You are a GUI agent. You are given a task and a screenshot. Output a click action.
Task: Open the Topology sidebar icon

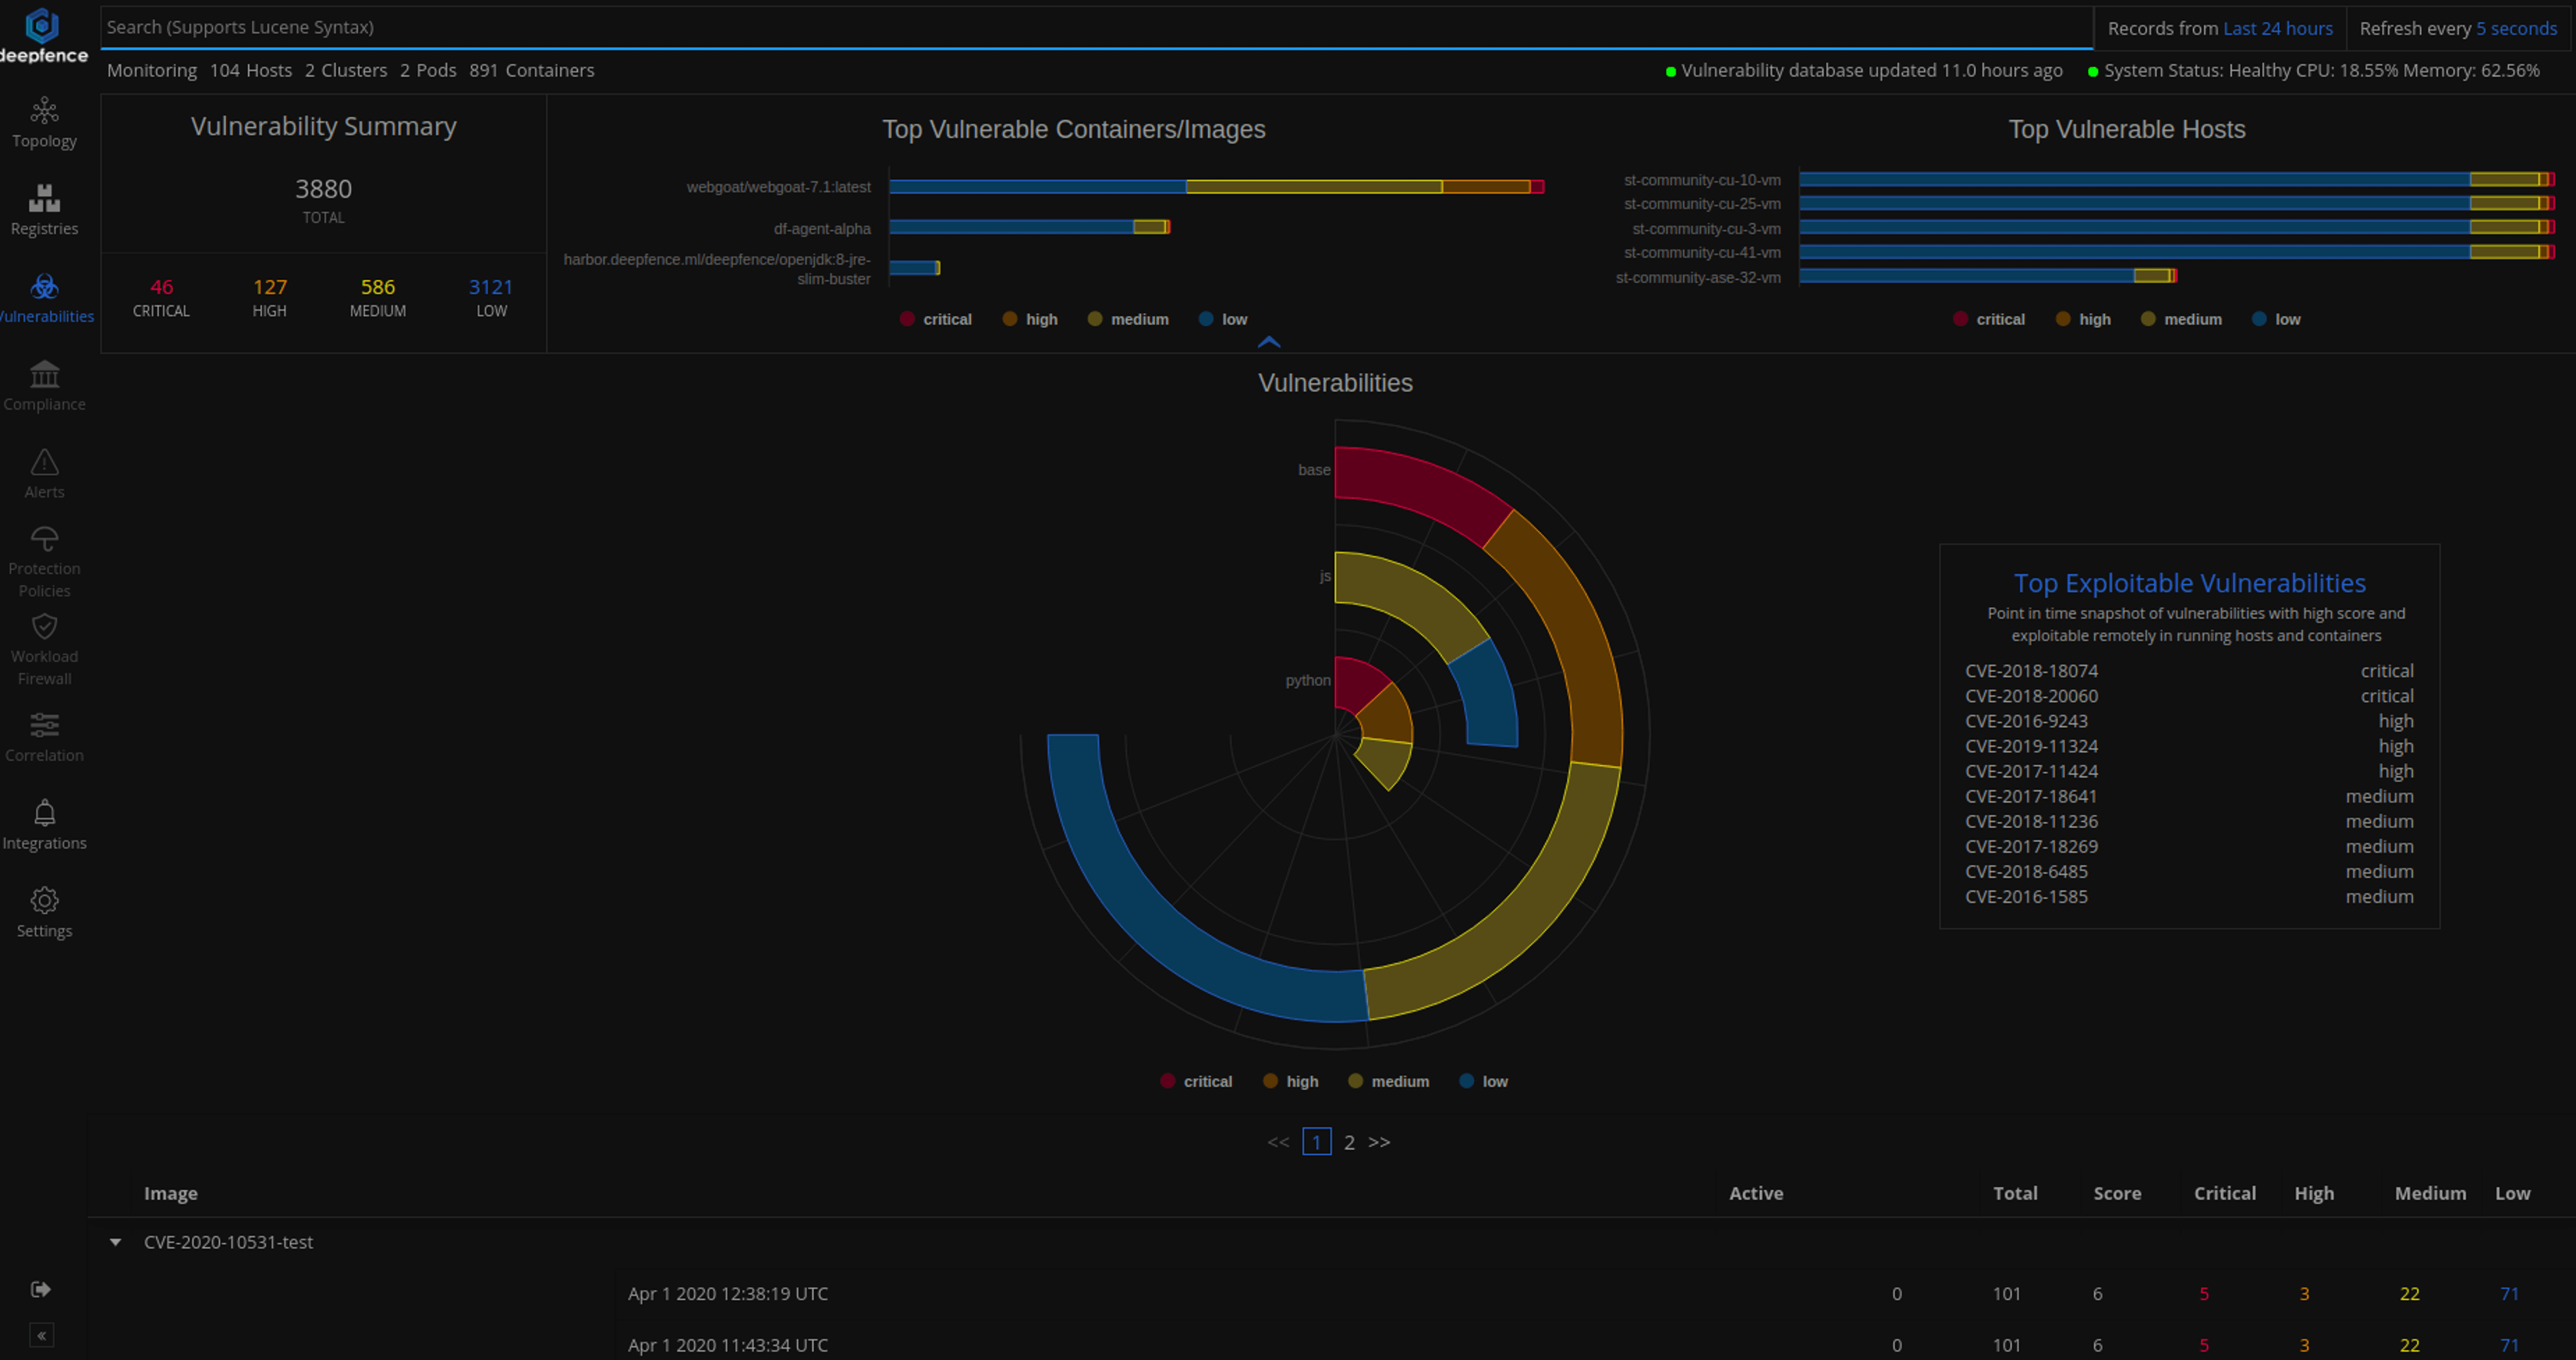(44, 111)
